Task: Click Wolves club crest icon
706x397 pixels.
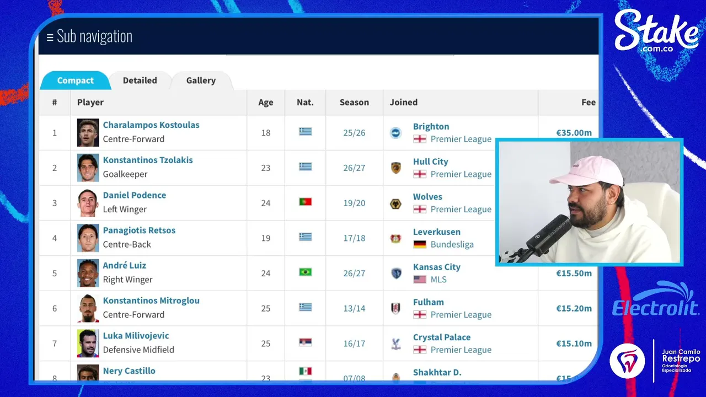Action: pyautogui.click(x=395, y=203)
